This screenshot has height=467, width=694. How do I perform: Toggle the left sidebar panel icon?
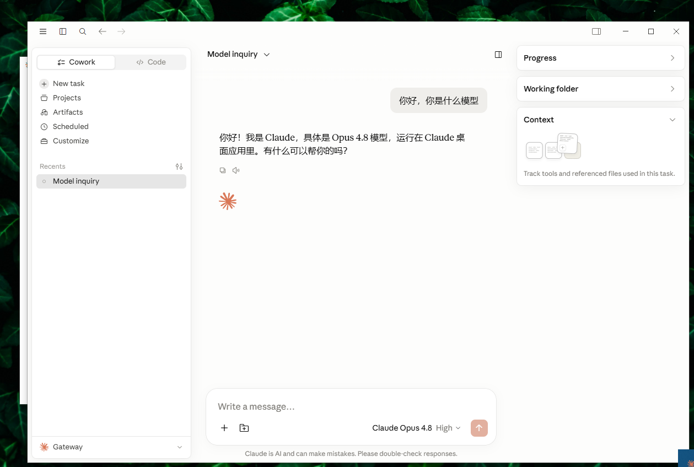click(63, 31)
